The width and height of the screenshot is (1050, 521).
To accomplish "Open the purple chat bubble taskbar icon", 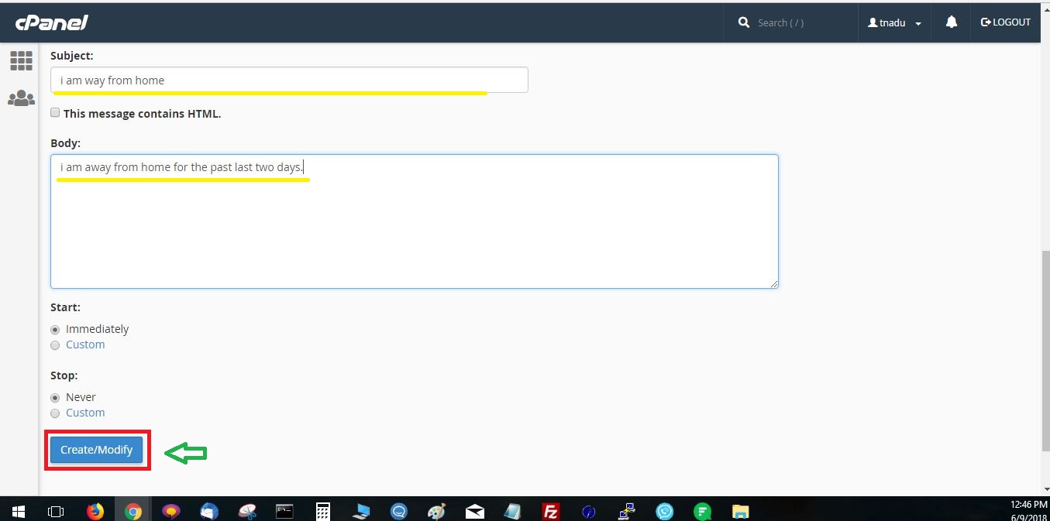I will coord(171,511).
